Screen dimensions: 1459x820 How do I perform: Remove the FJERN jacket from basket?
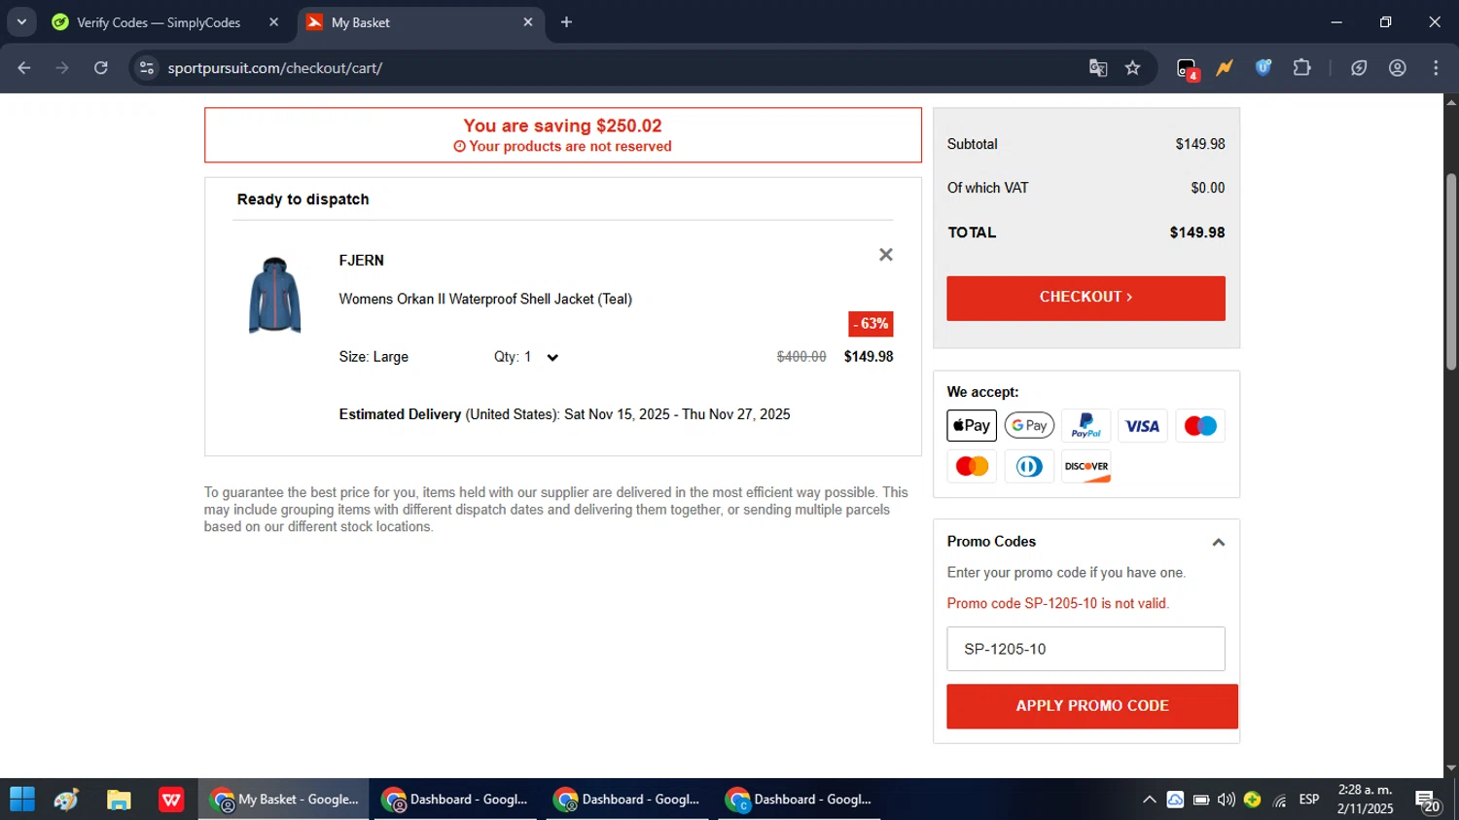point(885,255)
